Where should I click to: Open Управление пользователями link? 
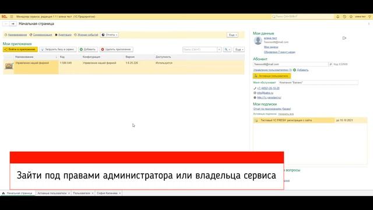pos(273,70)
